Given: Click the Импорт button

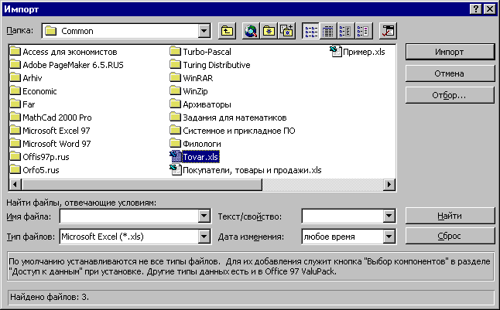Looking at the screenshot, I should click(x=450, y=52).
